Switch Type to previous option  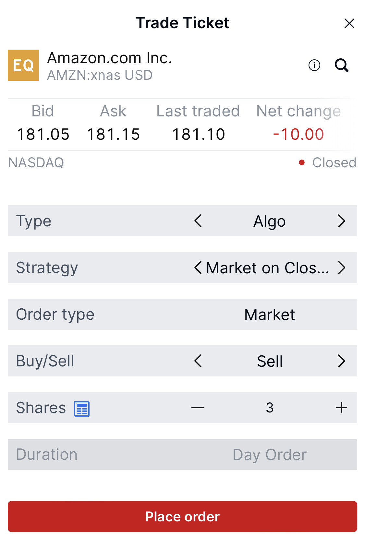(198, 221)
